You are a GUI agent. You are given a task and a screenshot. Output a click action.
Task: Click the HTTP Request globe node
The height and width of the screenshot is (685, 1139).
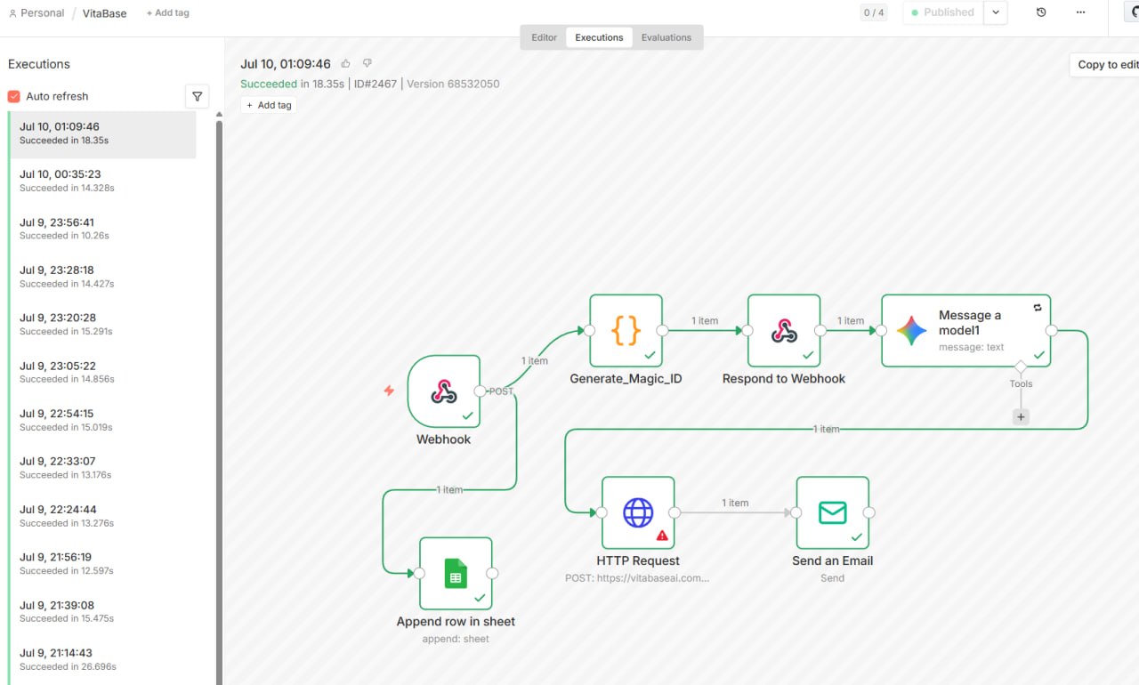coord(638,512)
